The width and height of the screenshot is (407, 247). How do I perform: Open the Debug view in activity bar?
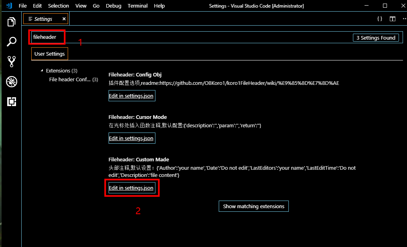[x=12, y=82]
